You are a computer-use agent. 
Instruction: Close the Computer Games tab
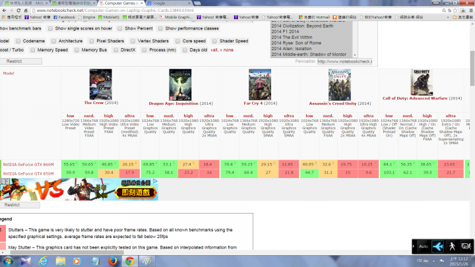point(142,3)
